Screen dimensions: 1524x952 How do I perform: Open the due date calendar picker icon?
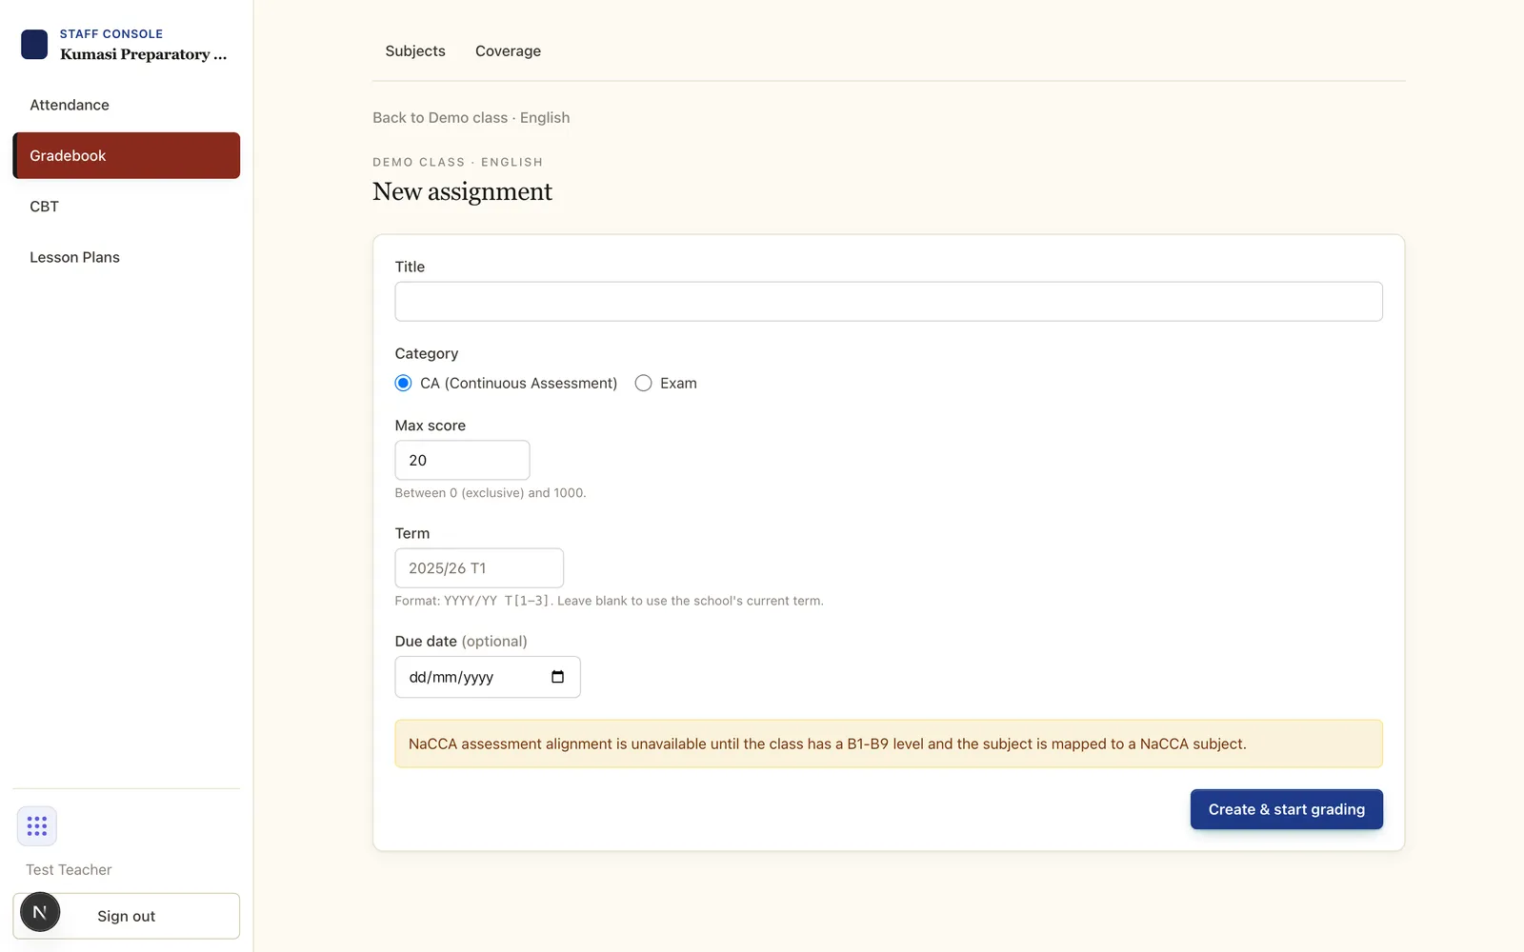click(x=558, y=677)
